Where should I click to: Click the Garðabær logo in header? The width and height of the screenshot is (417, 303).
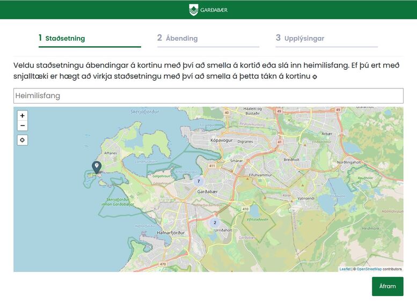tap(208, 10)
